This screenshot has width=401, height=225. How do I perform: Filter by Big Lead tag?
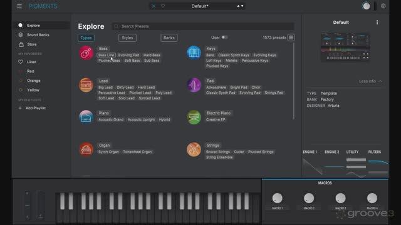tap(105, 87)
